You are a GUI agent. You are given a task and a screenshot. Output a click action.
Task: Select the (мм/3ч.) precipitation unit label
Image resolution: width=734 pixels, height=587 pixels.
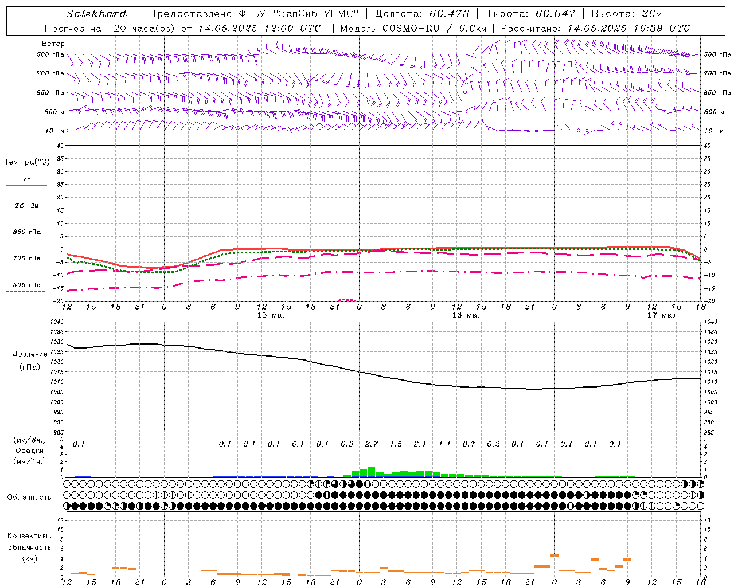[30, 440]
